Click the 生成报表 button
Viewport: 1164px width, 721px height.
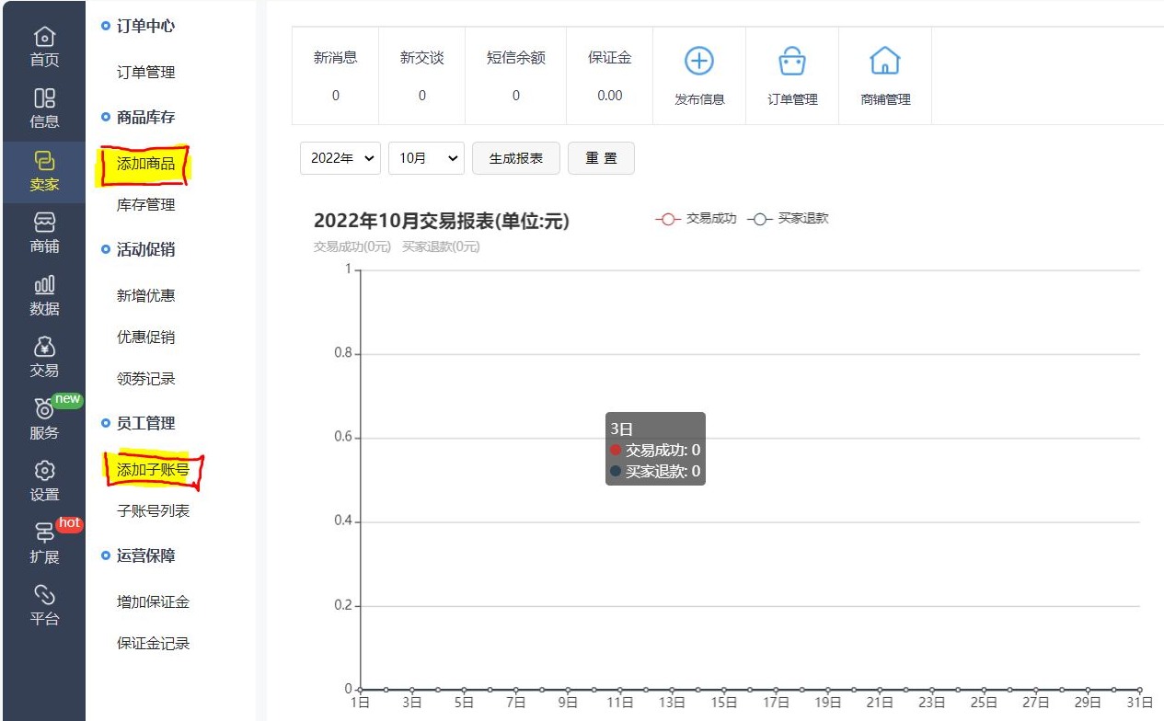[x=515, y=158]
